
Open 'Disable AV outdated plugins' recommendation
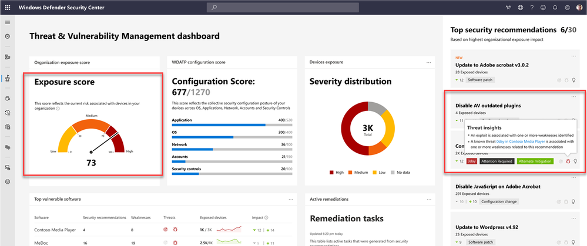tap(488, 106)
